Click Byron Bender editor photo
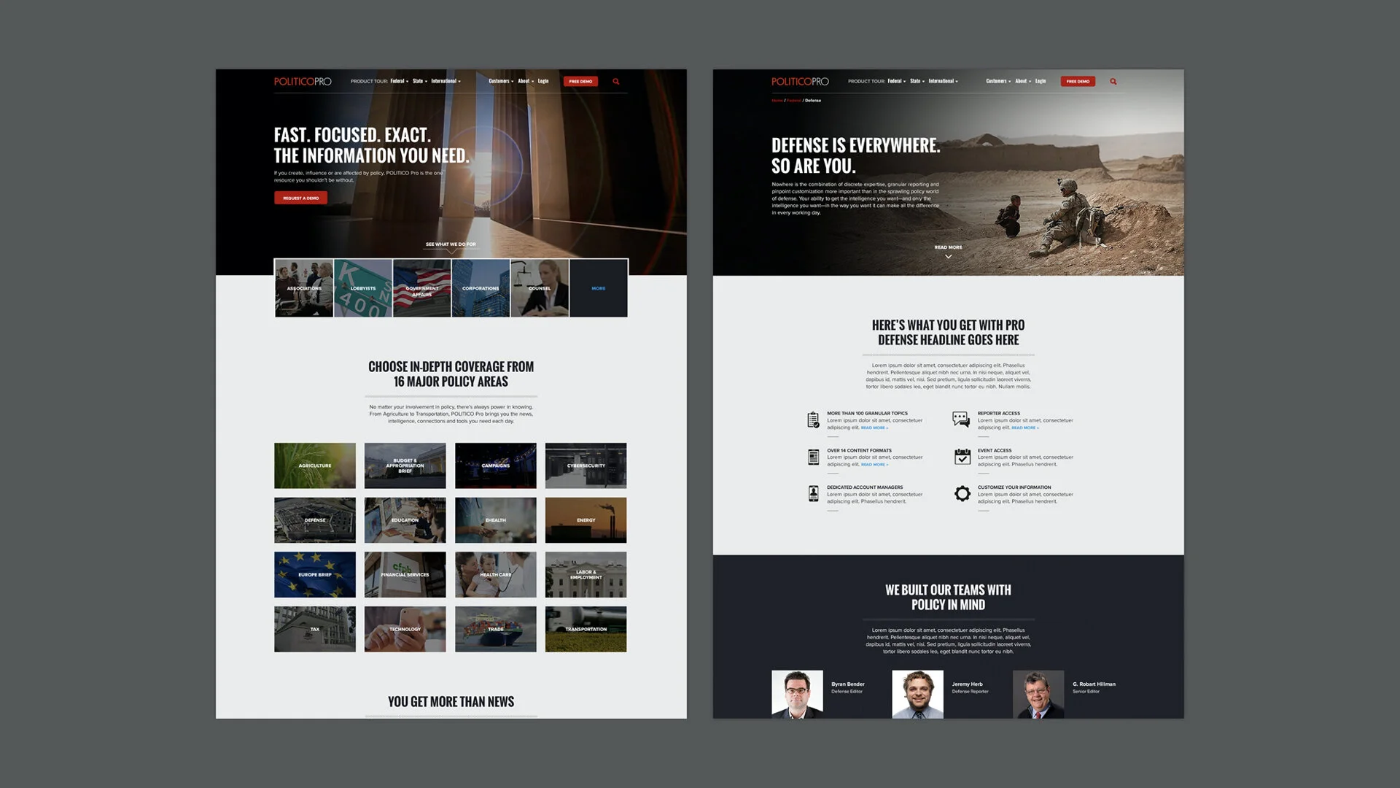This screenshot has width=1400, height=788. pos(797,694)
